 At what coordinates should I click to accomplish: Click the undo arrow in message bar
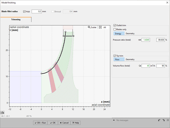click(160, 120)
